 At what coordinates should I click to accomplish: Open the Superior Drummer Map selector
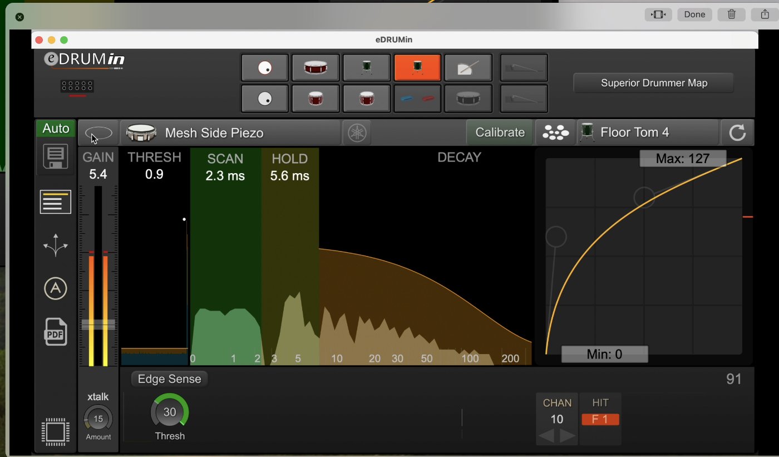pyautogui.click(x=654, y=83)
